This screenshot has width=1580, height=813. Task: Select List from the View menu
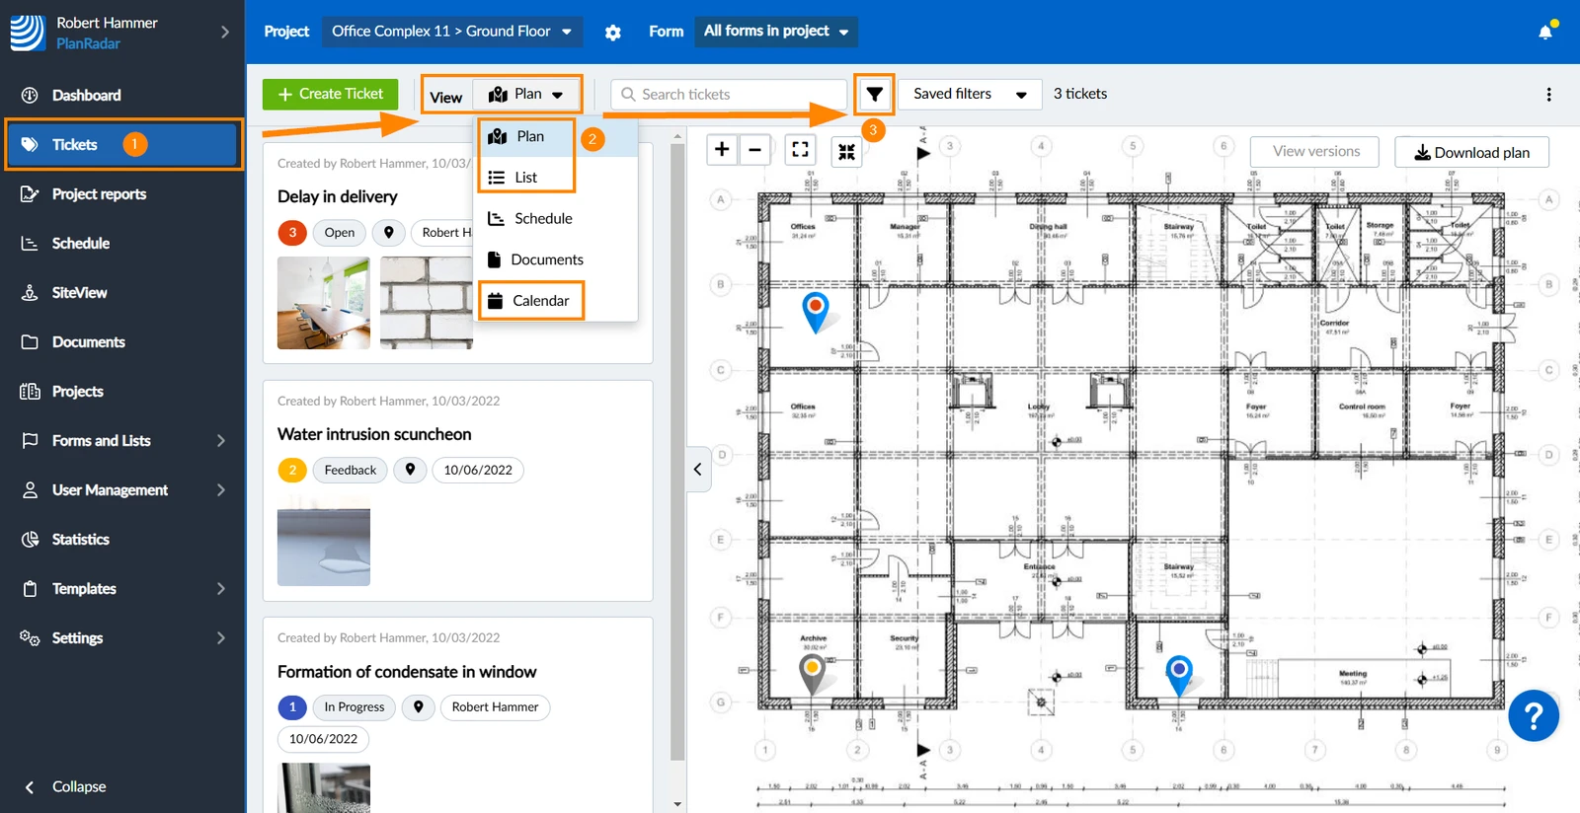pos(526,178)
